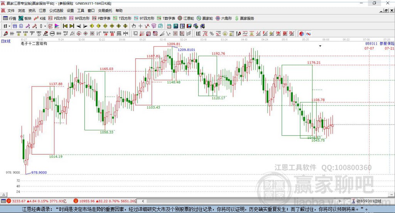Image resolution: width=395 pixels, height=213 pixels.
Task: Select the target circle crosshair tool
Action: point(79,34)
